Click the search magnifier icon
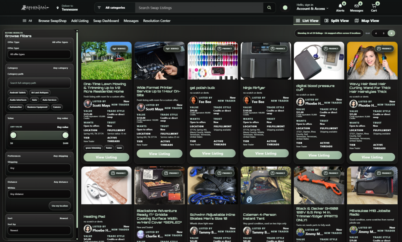This screenshot has height=242, width=402. (x=269, y=8)
